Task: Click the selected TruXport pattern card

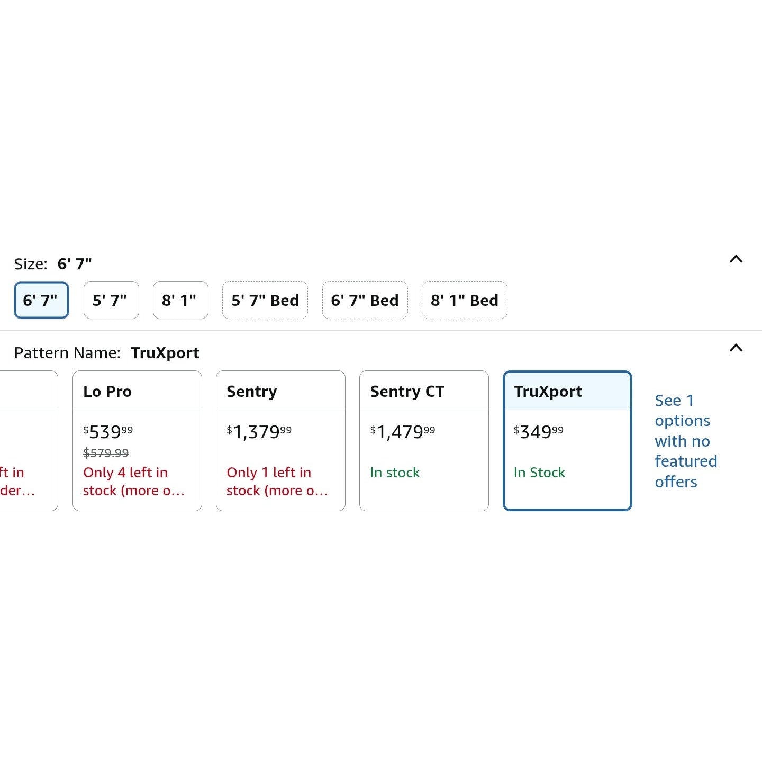Action: 567,440
